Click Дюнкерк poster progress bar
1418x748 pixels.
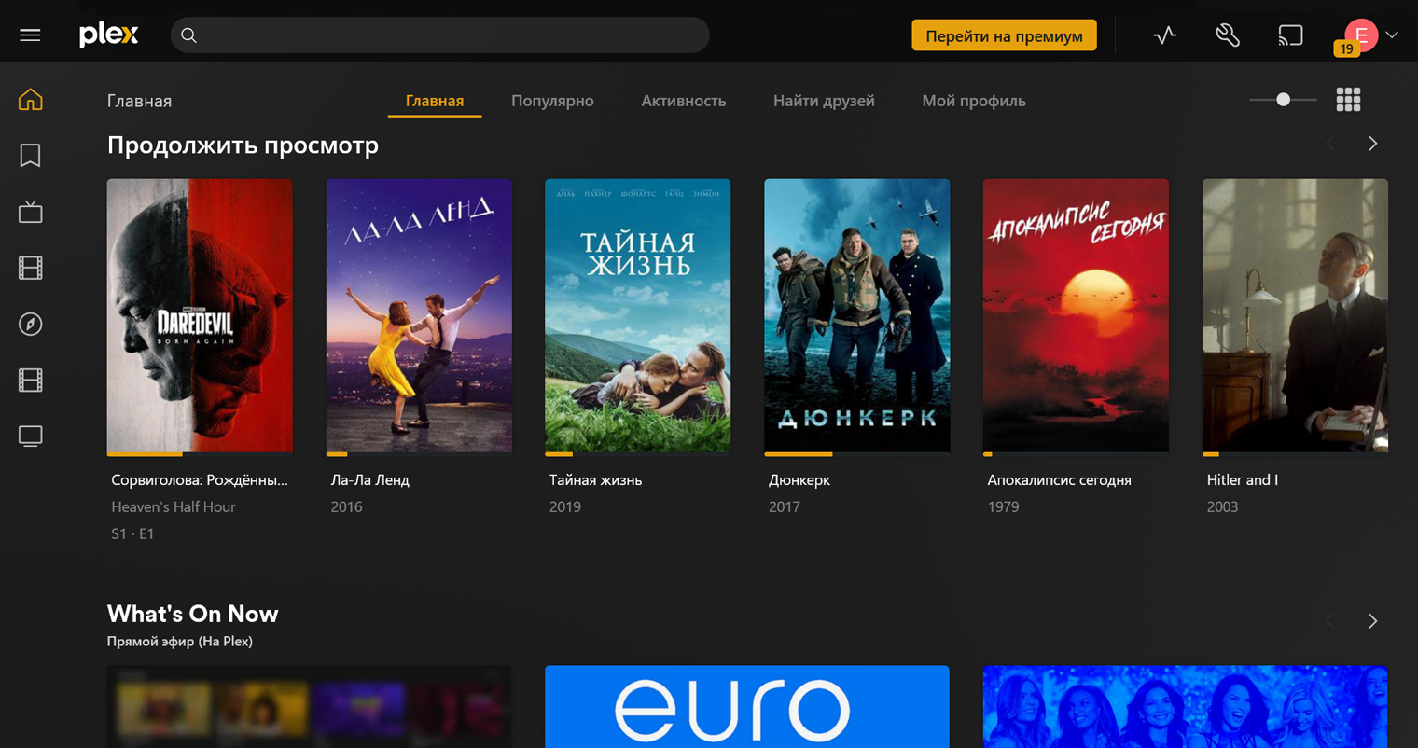pyautogui.click(x=856, y=454)
